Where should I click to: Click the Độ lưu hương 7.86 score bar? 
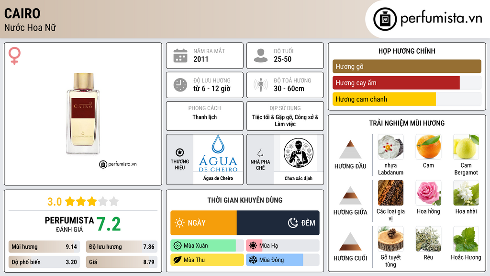122,247
